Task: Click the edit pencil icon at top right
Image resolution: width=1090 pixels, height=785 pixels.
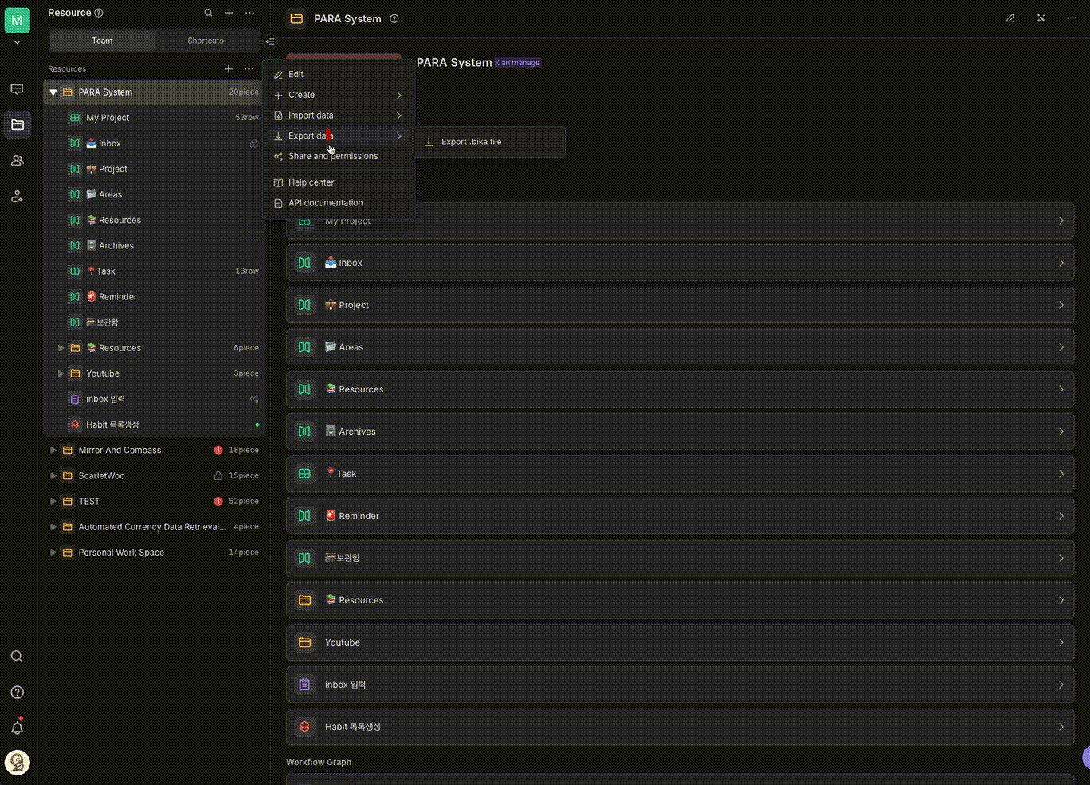Action: [x=1010, y=18]
